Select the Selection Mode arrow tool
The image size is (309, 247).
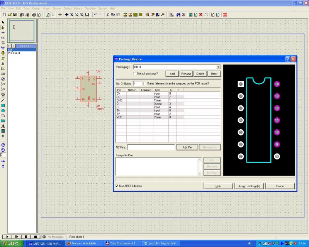3,22
